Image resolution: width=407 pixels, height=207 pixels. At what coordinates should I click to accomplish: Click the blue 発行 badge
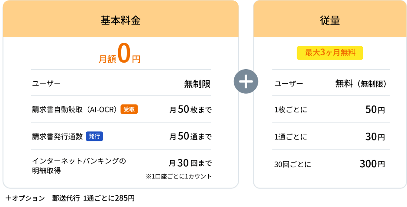[94, 136]
